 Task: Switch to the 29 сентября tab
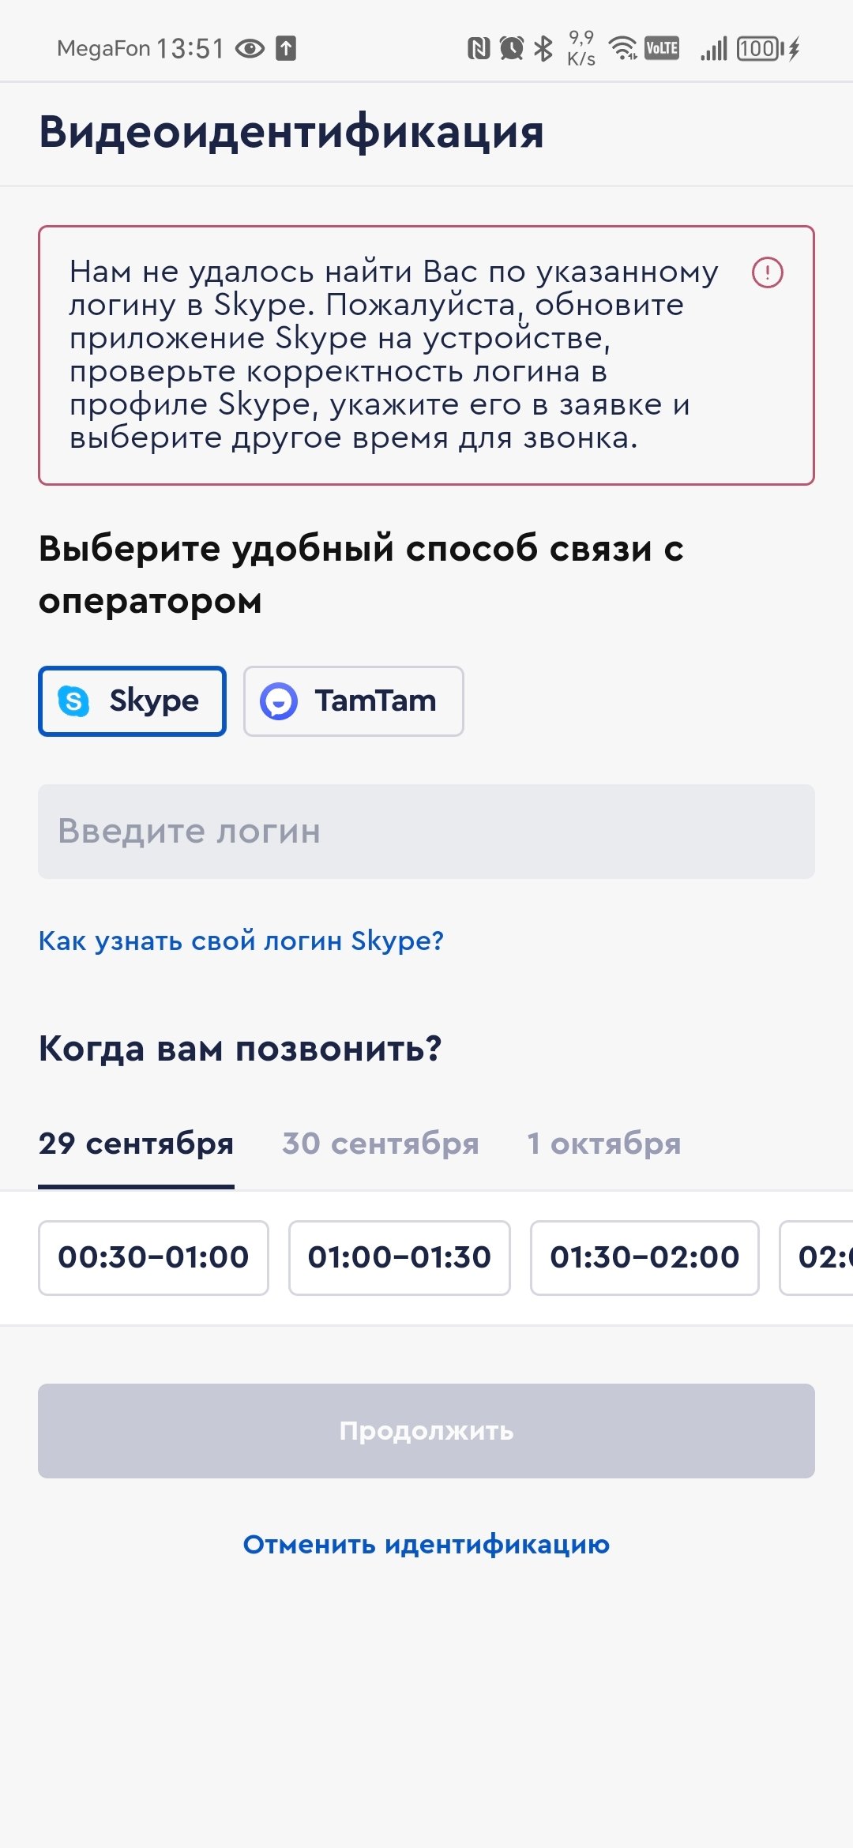(136, 1144)
